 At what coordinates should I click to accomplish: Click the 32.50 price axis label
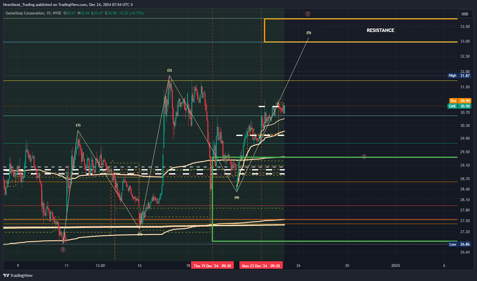pos(465,56)
